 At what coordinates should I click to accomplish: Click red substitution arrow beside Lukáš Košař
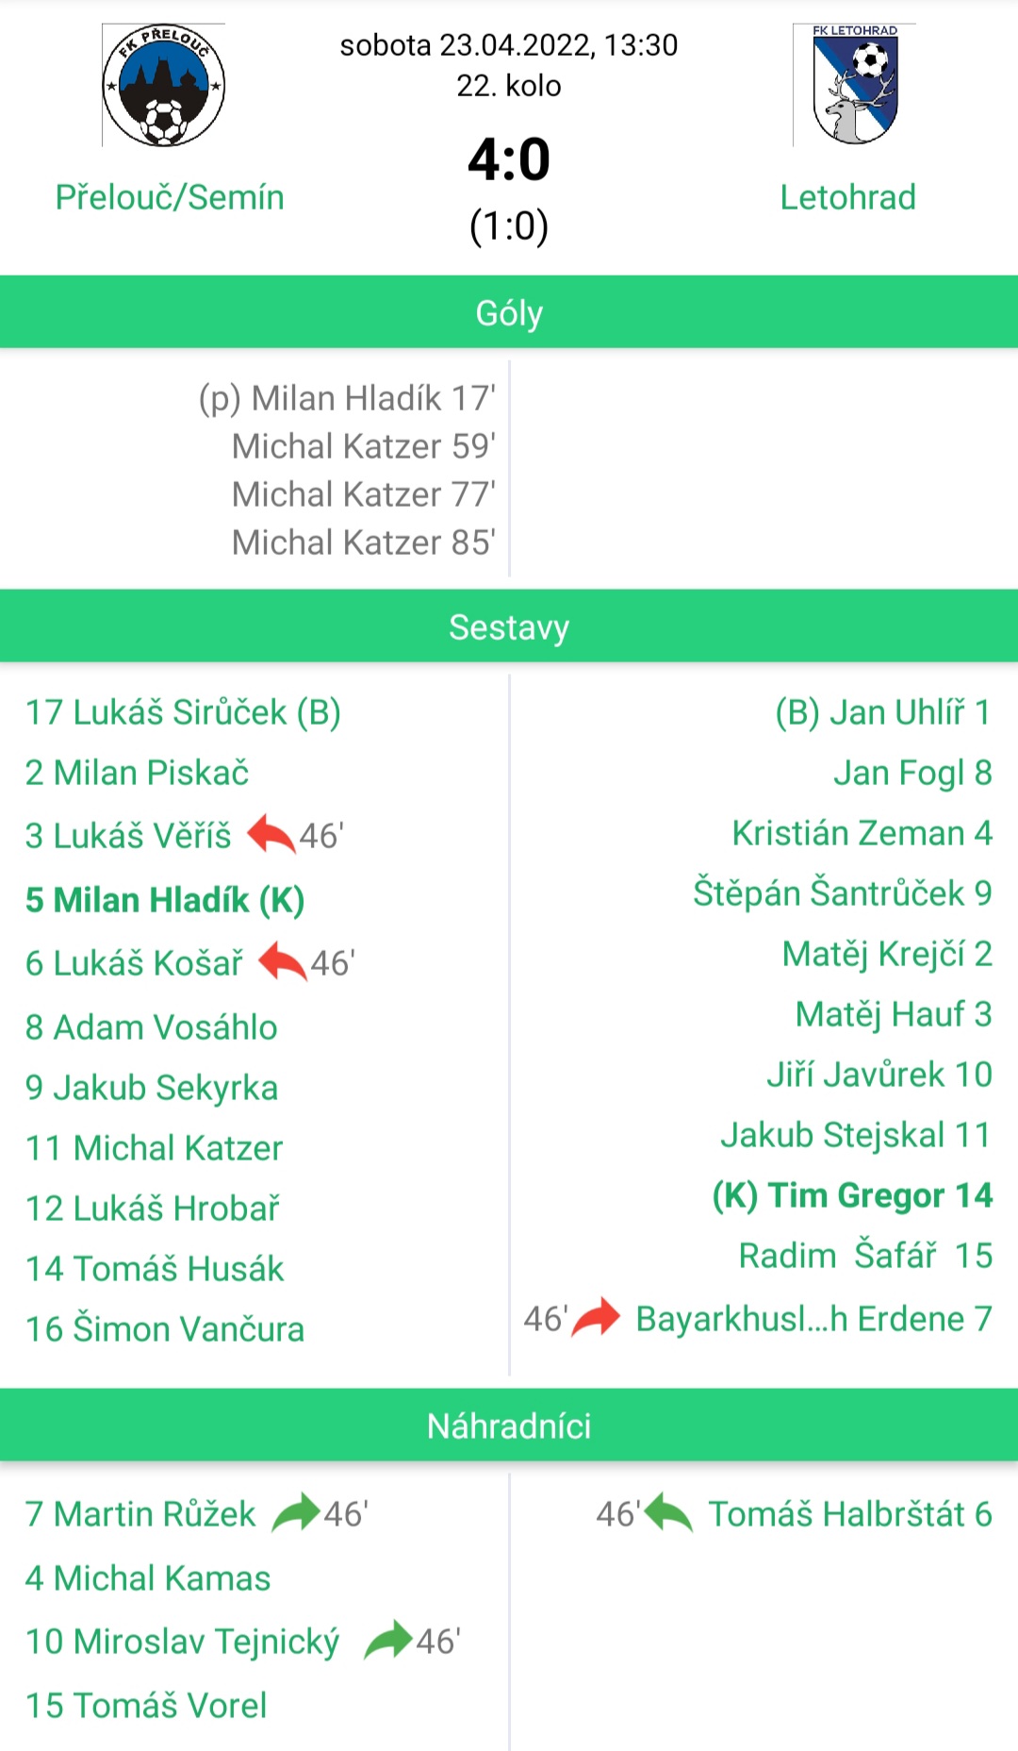point(283,962)
